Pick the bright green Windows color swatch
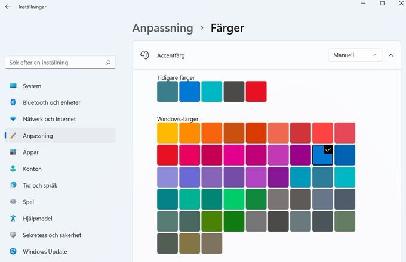This screenshot has height=262, width=406. [234, 199]
